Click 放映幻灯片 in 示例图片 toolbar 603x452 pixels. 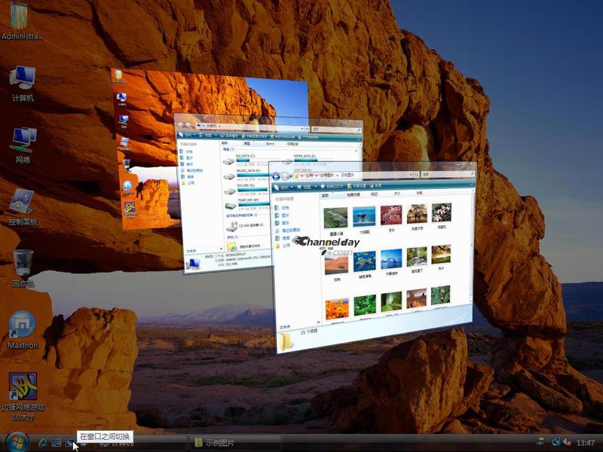coord(332,186)
